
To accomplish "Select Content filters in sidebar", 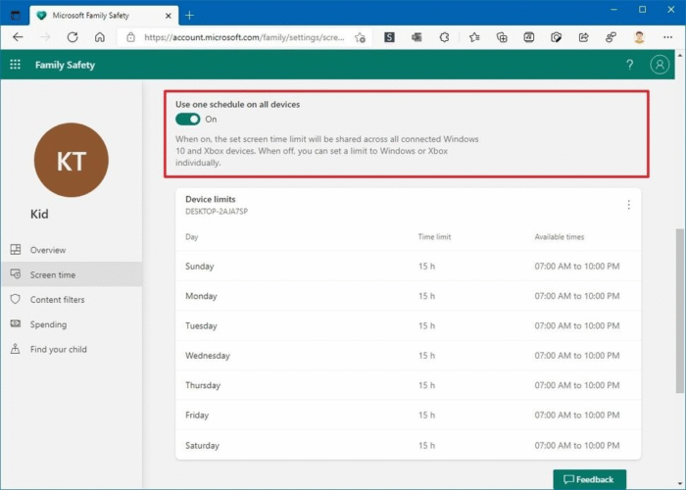I will point(57,300).
